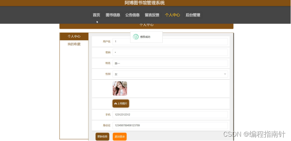Select 个人中心 tab in the sidebar
291x141 pixels.
[74, 37]
